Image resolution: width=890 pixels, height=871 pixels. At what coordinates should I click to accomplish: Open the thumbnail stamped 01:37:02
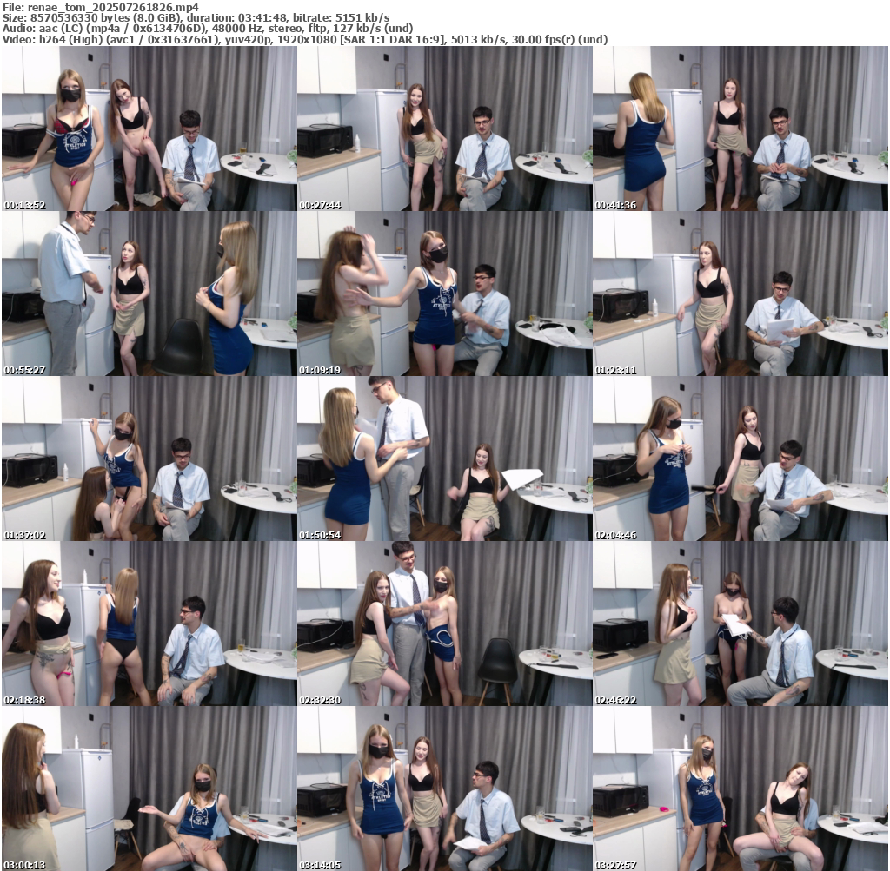[x=149, y=459]
